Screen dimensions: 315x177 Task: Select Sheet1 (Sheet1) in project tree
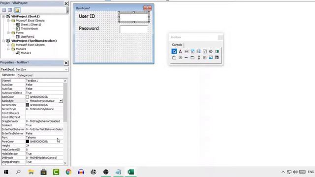click(31, 25)
